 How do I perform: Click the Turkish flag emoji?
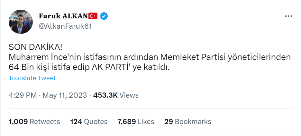[93, 16]
